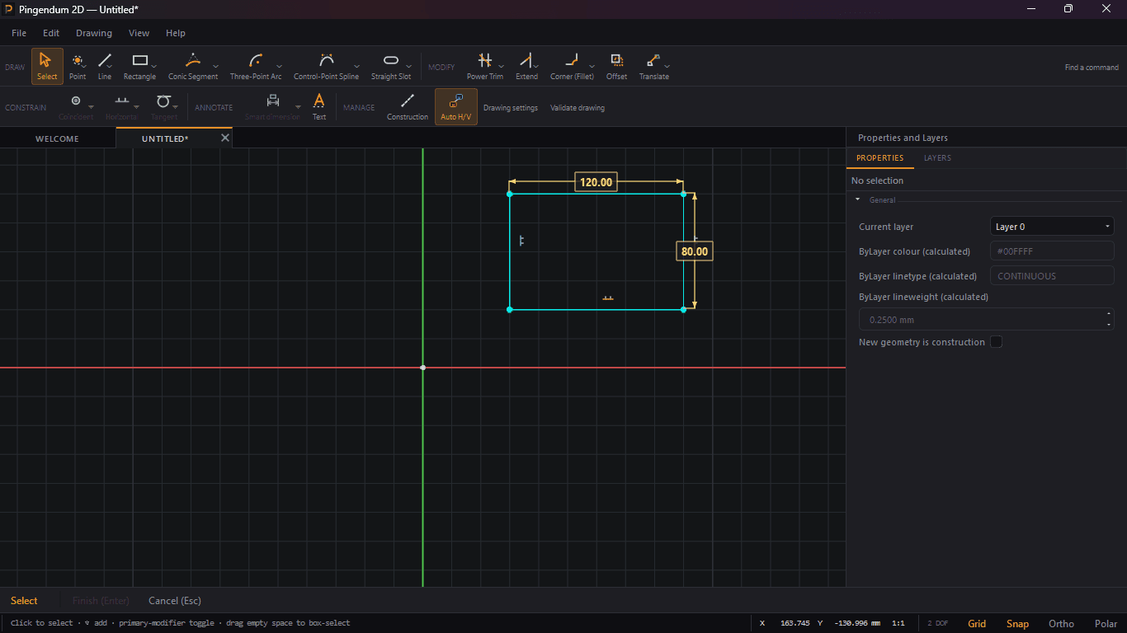Click the Coincident constraint icon
Screen dimensions: 1127x633
click(x=76, y=101)
